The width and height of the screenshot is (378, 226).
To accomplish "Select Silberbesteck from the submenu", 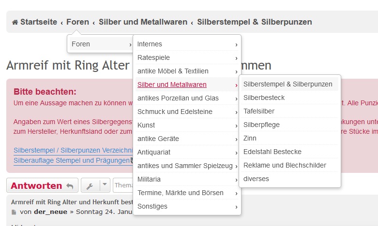I will point(264,98).
